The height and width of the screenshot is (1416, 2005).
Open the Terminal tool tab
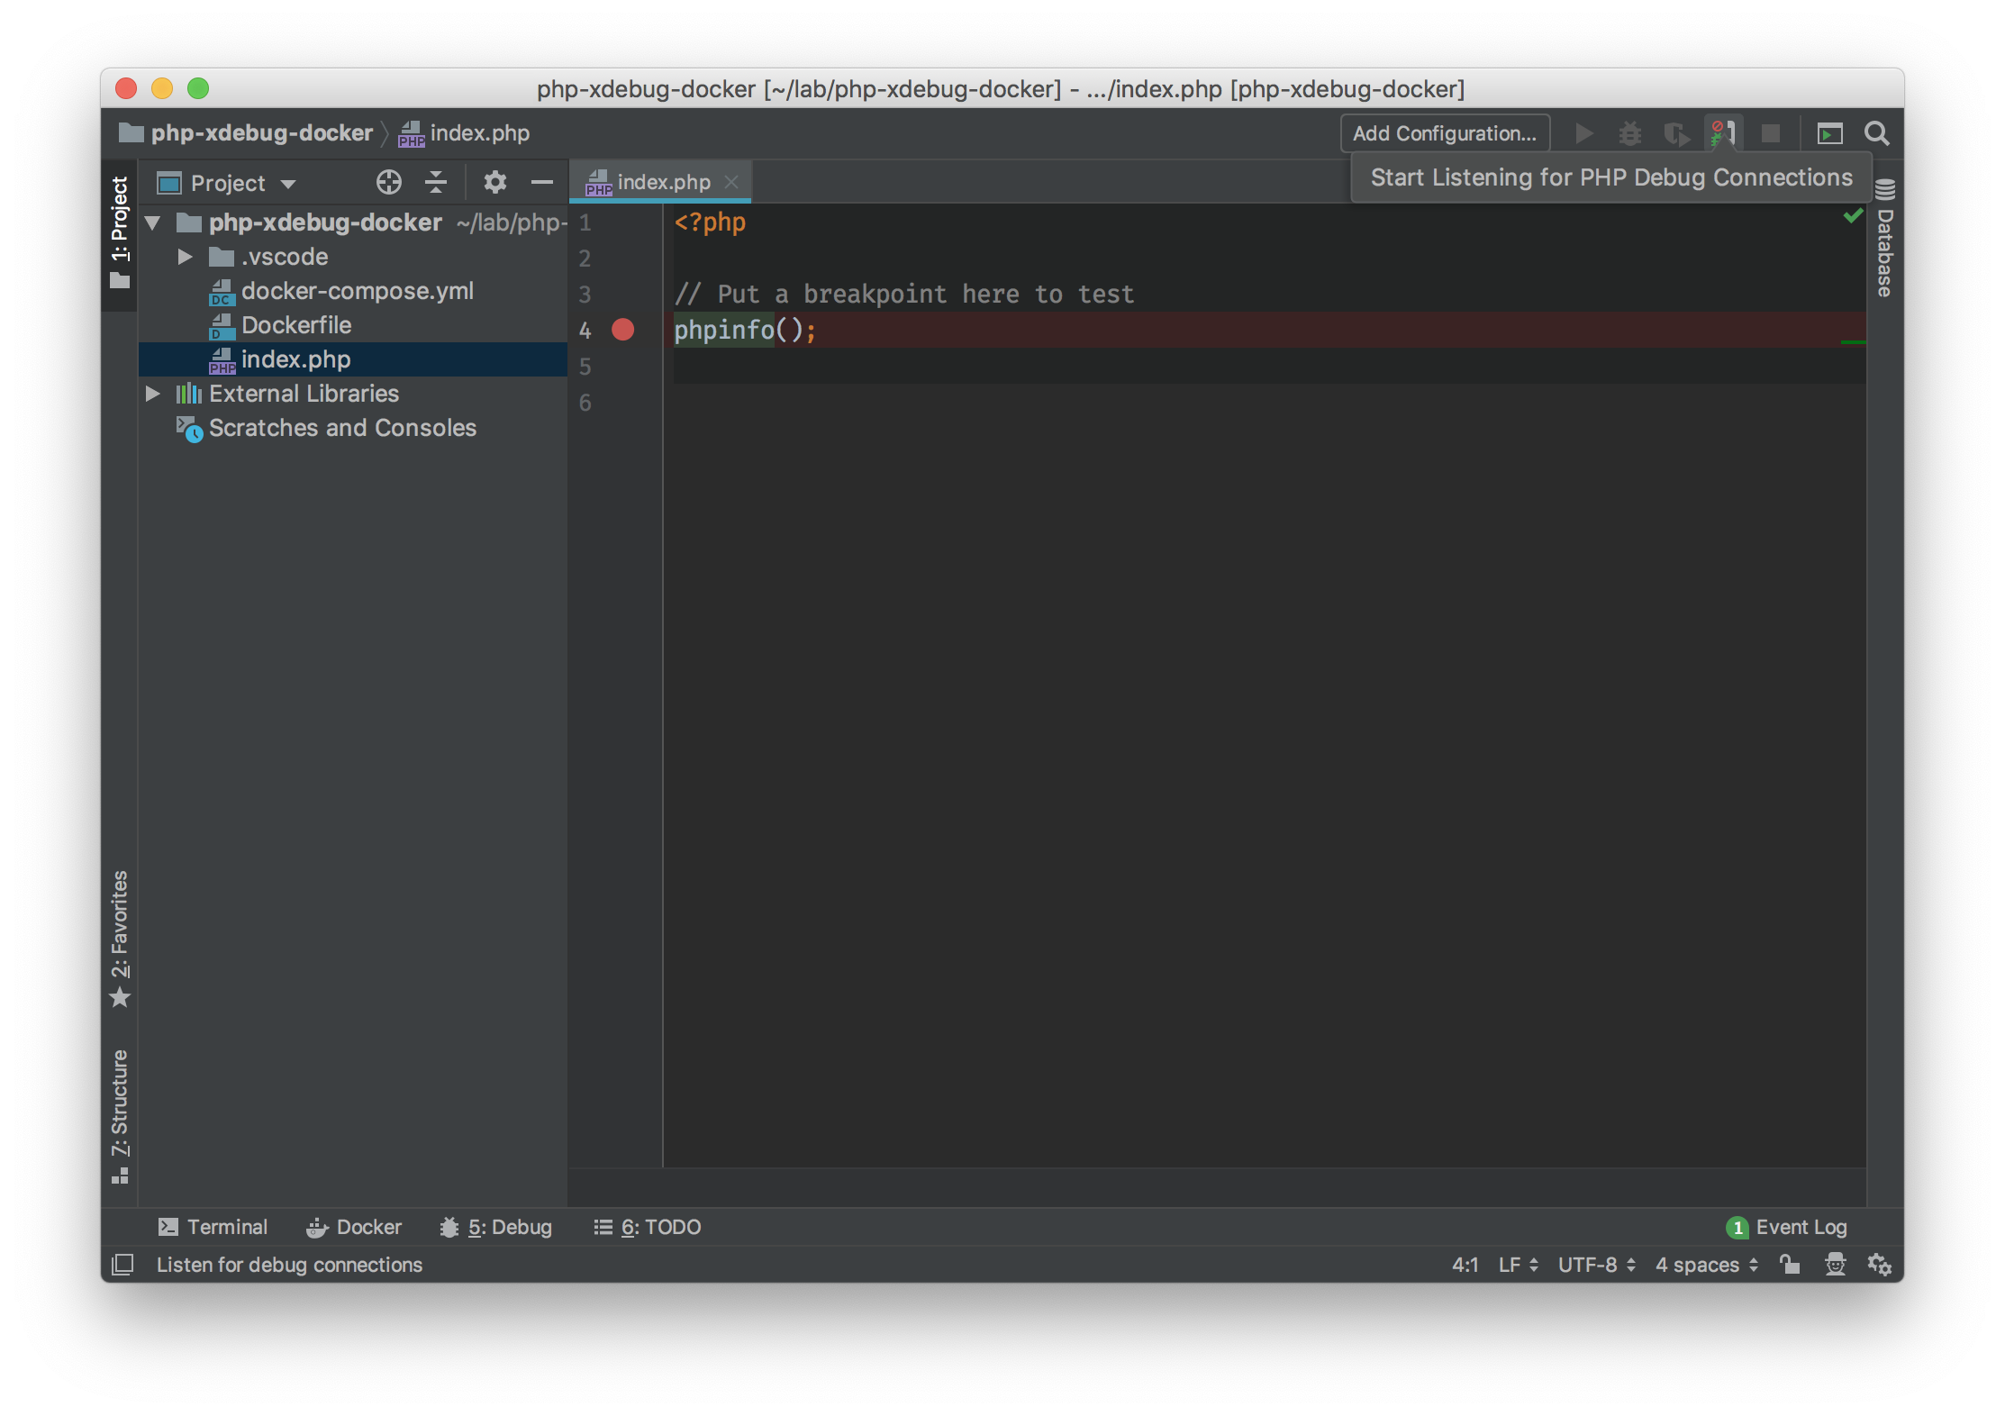tap(213, 1227)
